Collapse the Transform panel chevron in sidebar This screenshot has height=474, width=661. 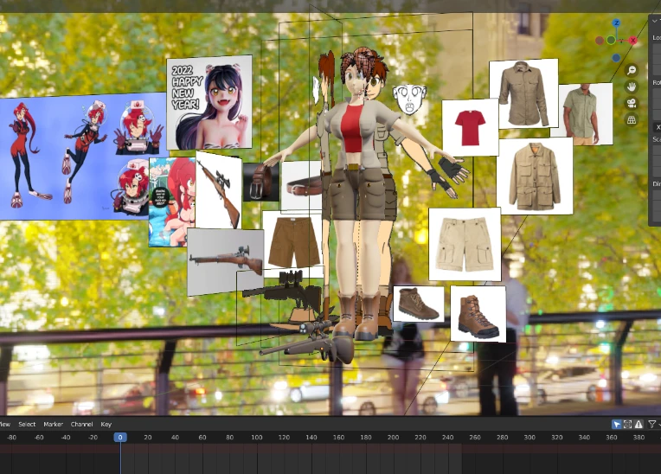[654, 21]
